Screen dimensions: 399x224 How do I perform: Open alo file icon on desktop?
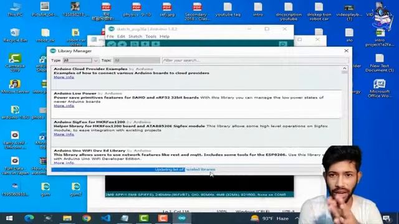349,35
